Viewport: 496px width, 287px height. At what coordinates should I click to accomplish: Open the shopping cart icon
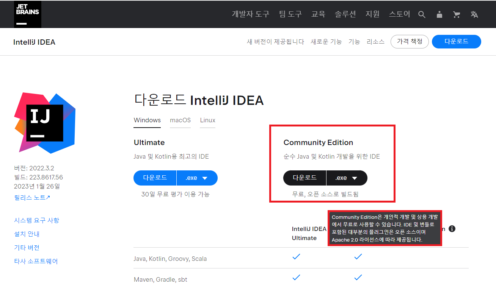[x=457, y=14]
